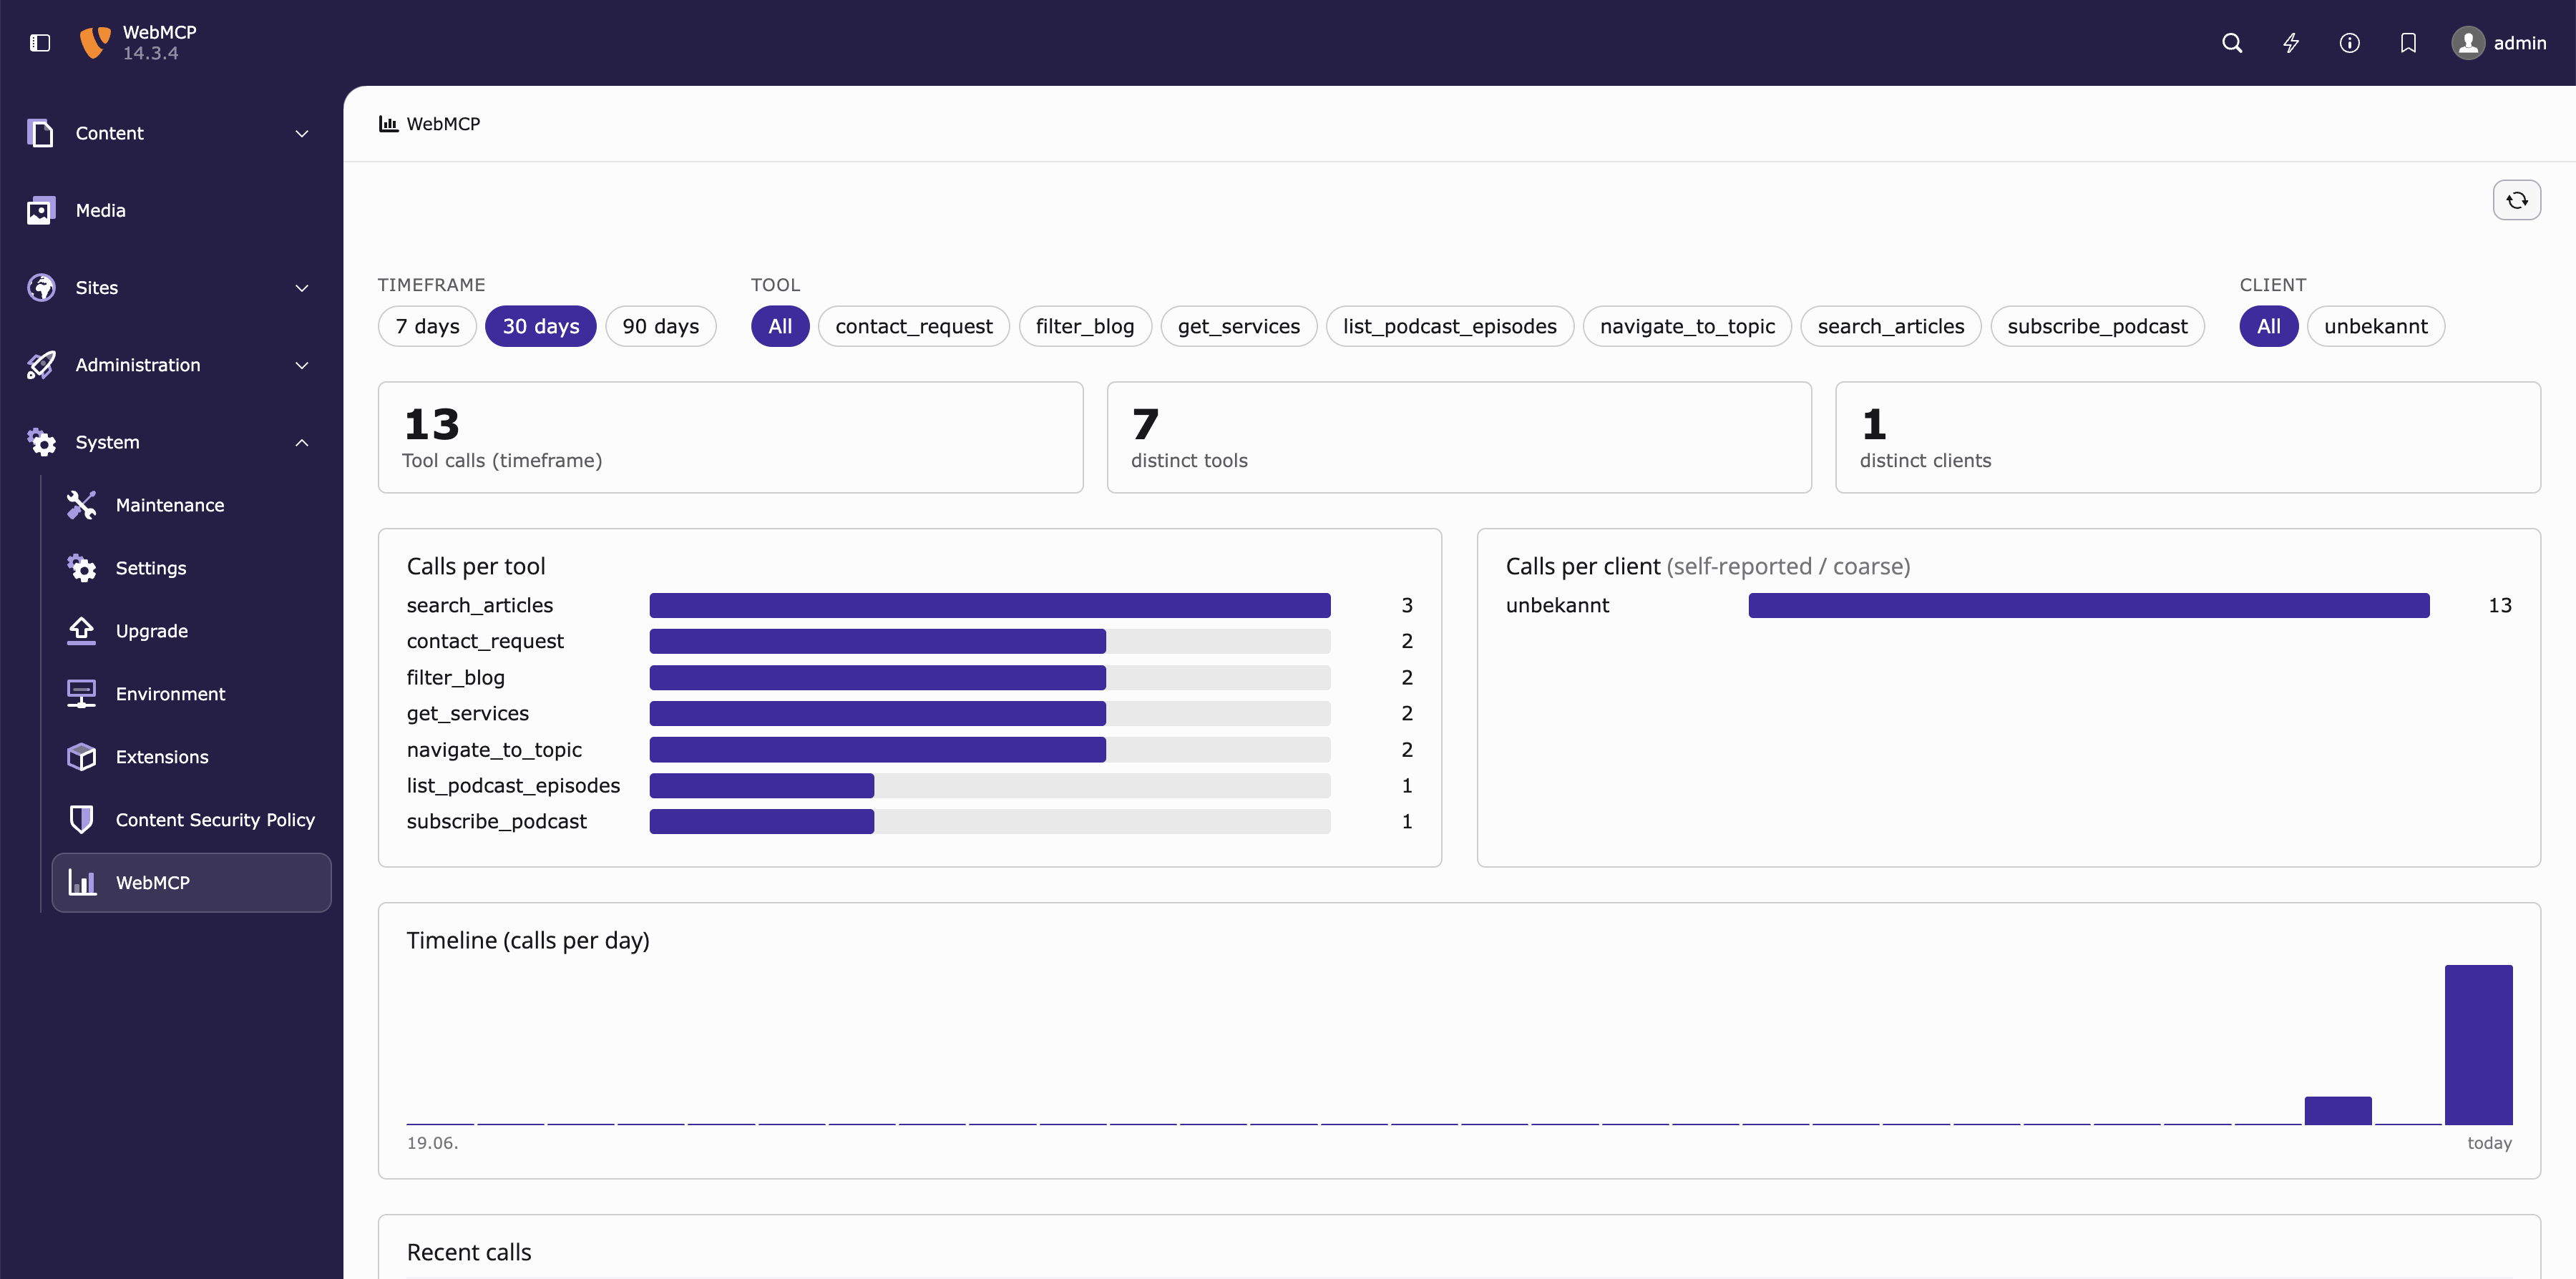Toggle the sidebar collapse icon
The height and width of the screenshot is (1279, 2576).
coord(40,43)
